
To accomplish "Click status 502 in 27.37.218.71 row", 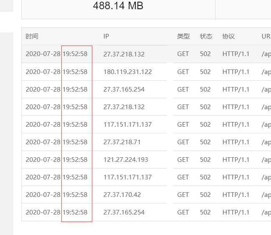I will coord(205,142).
